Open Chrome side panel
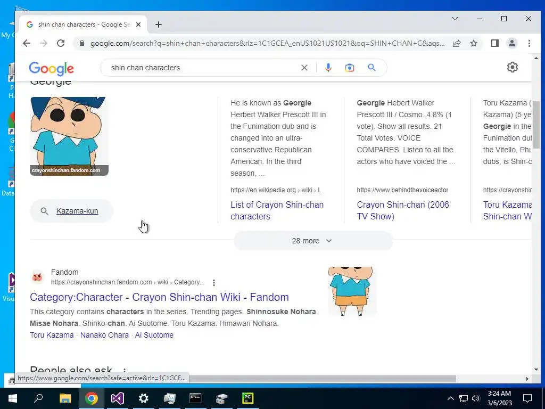Screen dimensions: 545x409 coord(494,43)
